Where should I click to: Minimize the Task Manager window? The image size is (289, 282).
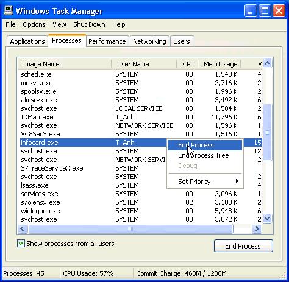coord(250,10)
